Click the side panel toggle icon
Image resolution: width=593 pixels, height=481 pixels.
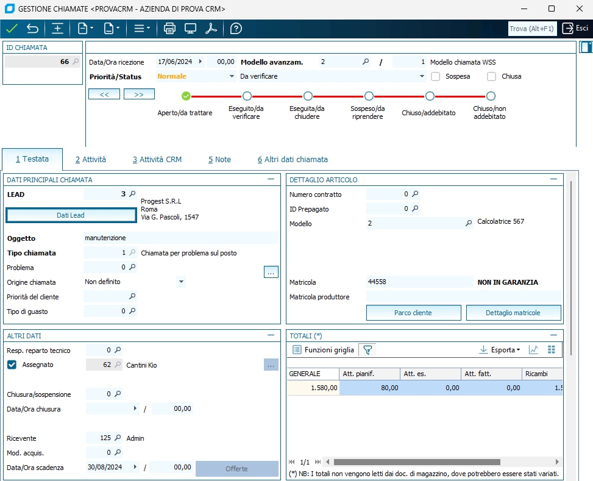click(x=586, y=48)
